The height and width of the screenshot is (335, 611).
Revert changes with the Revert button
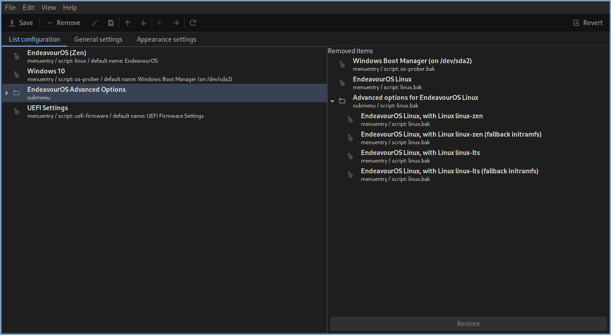click(588, 23)
